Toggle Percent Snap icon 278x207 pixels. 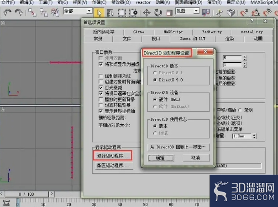click(x=267, y=13)
